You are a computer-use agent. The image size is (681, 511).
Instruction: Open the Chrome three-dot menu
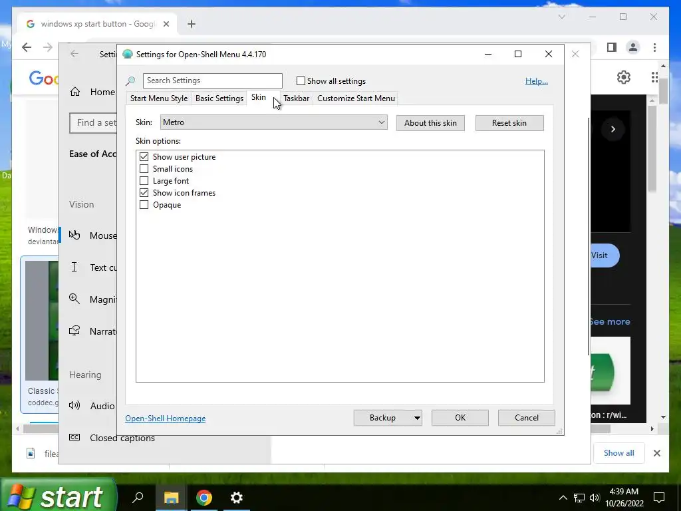(x=654, y=47)
